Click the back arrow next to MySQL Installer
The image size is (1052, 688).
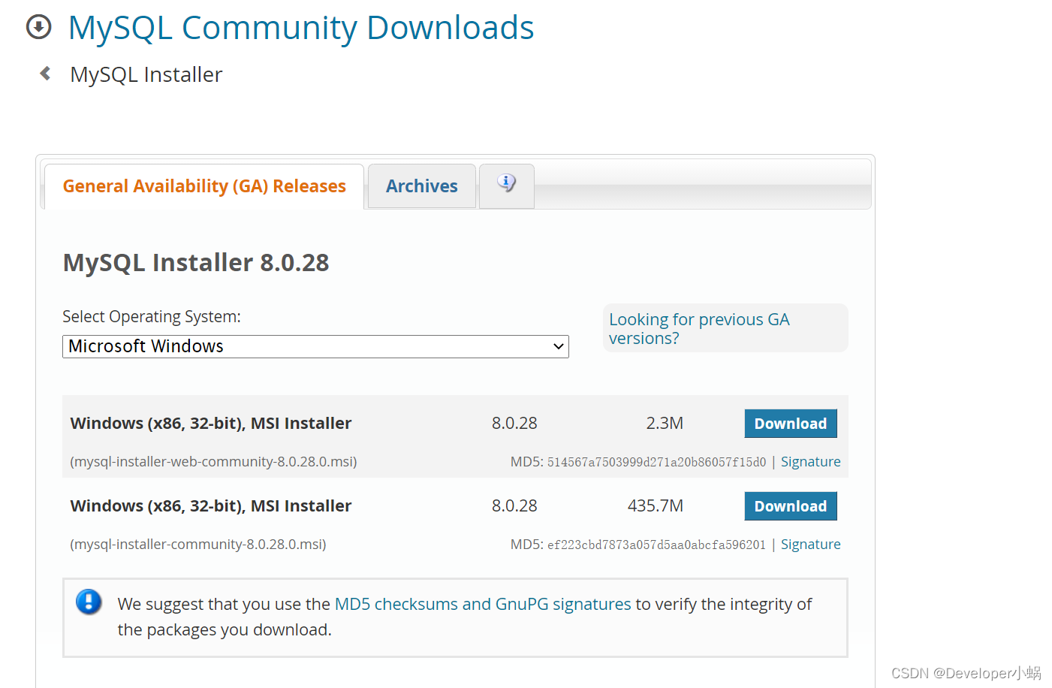tap(45, 74)
